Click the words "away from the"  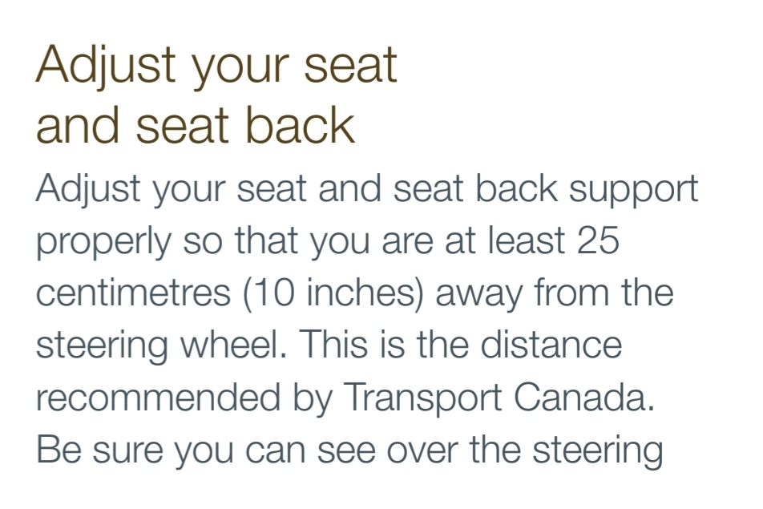[x=555, y=293]
